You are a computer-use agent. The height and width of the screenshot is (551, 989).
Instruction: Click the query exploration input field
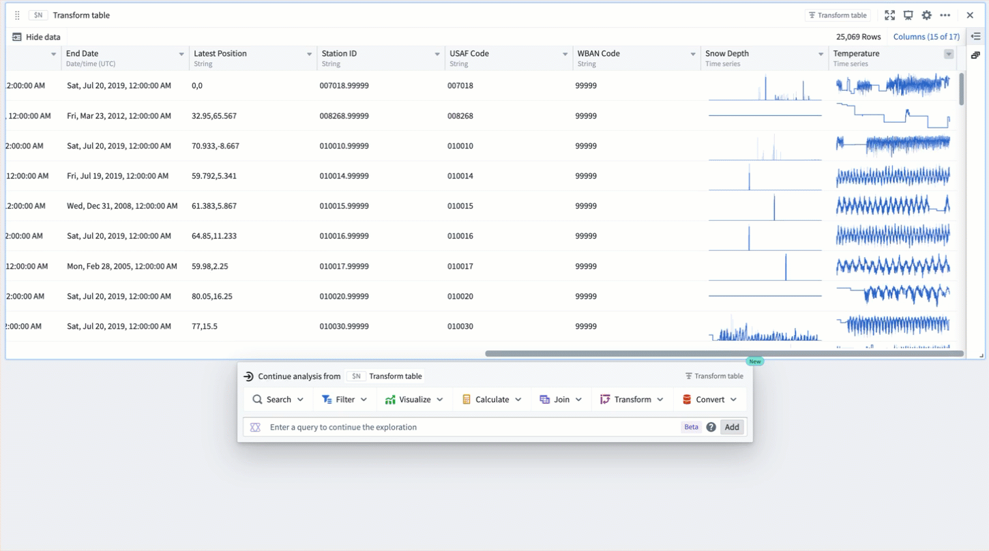(x=471, y=427)
